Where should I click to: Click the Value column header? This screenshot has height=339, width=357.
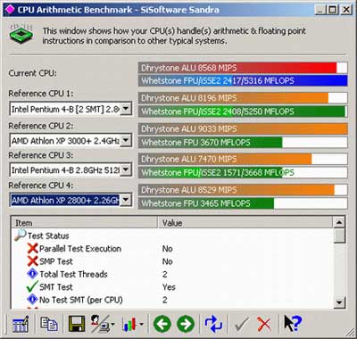[245, 223]
